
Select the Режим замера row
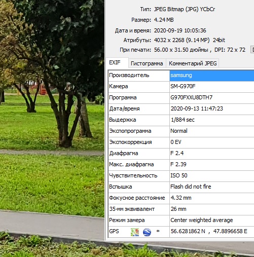click(x=181, y=221)
